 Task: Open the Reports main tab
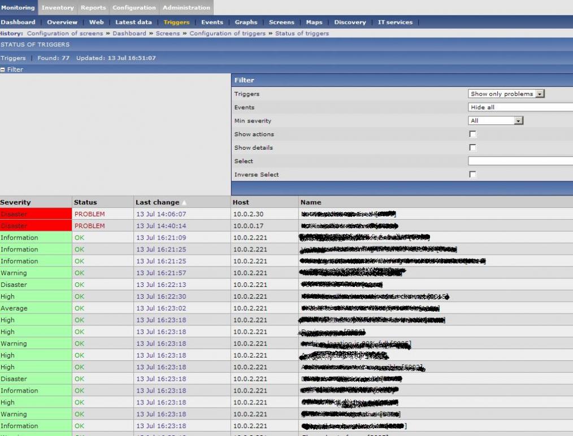point(93,7)
